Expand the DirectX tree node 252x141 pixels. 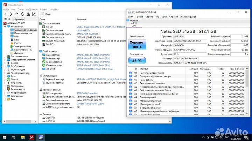(5, 80)
